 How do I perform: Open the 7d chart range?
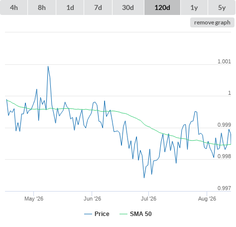(x=98, y=7)
